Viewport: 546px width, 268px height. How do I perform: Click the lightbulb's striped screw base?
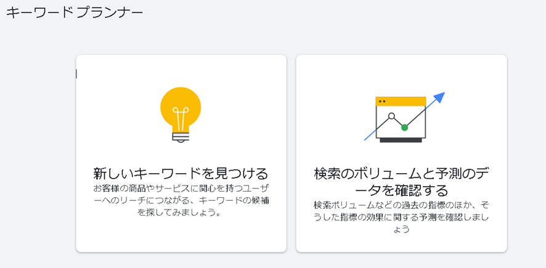click(181, 137)
